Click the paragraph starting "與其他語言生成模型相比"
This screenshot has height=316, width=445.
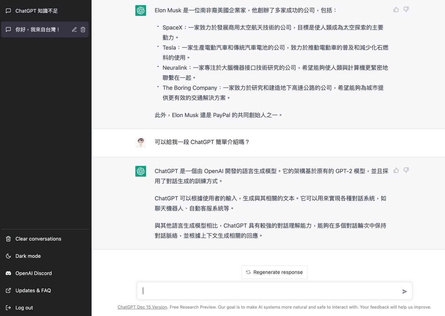coord(270,230)
